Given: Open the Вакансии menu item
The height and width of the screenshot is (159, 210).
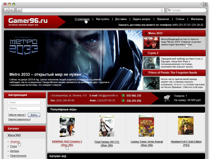Looking at the screenshot, I should point(163,19).
